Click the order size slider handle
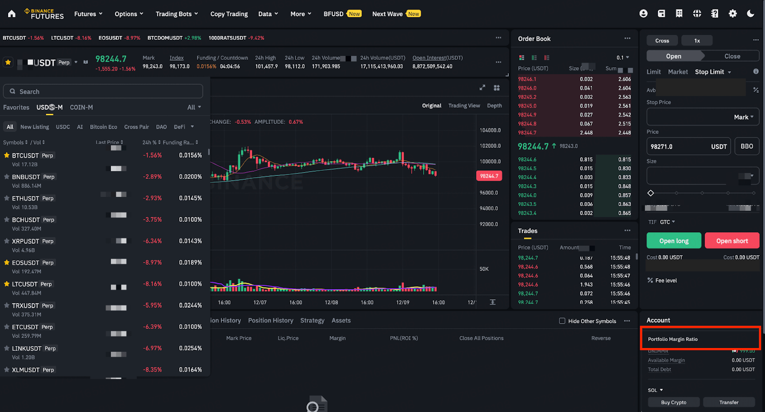This screenshot has width=765, height=412. point(651,193)
